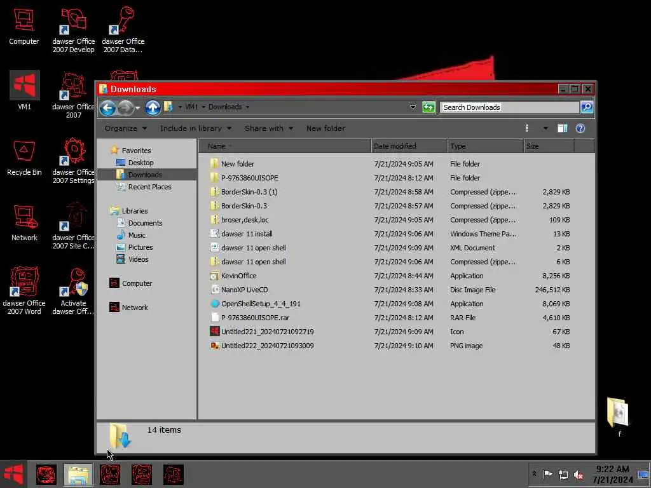Click the search magnifier button
Image resolution: width=651 pixels, height=488 pixels.
point(587,107)
